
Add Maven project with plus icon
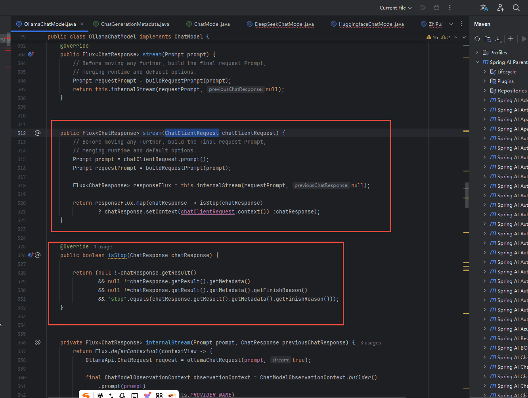(511, 39)
